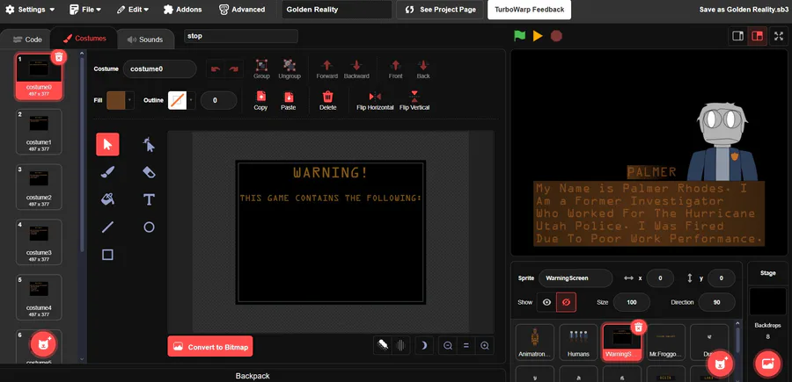
Task: Send selection to Back
Action: tap(423, 69)
